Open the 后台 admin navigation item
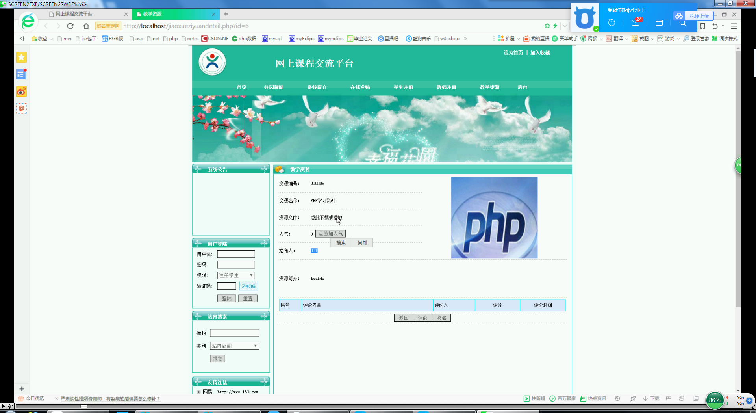The height and width of the screenshot is (413, 756). click(522, 87)
